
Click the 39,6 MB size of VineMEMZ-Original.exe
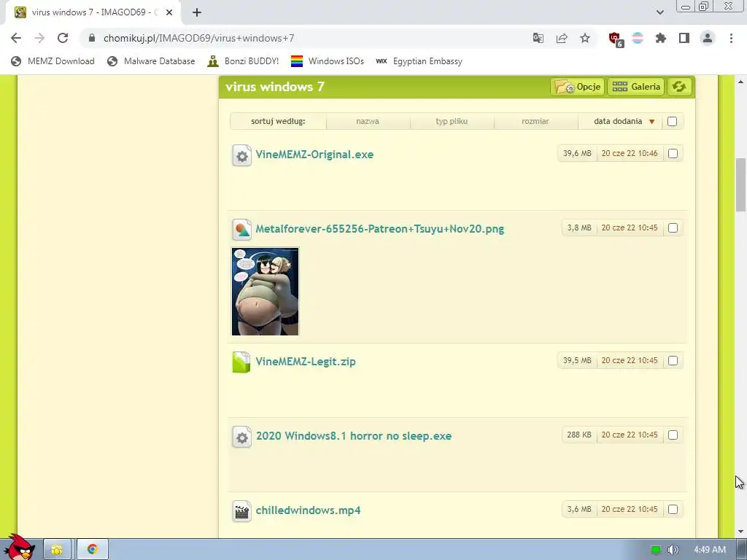[577, 153]
